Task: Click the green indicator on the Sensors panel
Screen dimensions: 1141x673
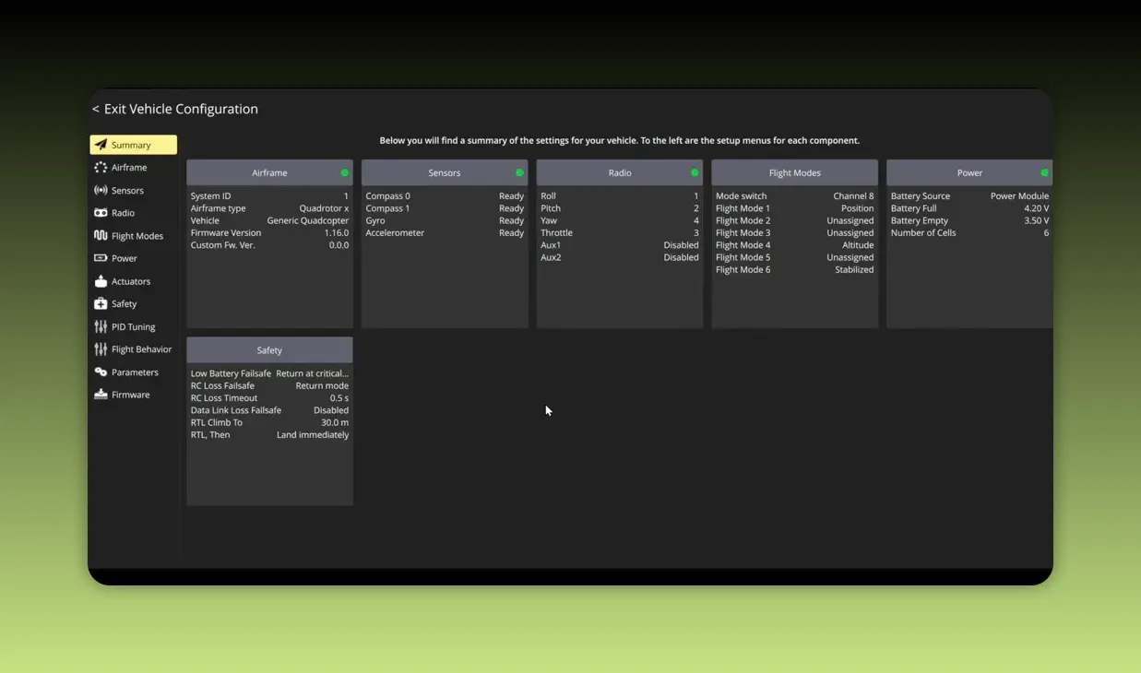Action: 520,172
